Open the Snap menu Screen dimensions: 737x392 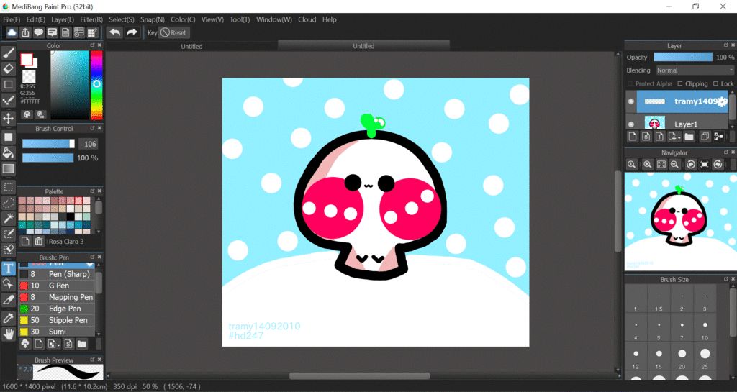coord(153,19)
